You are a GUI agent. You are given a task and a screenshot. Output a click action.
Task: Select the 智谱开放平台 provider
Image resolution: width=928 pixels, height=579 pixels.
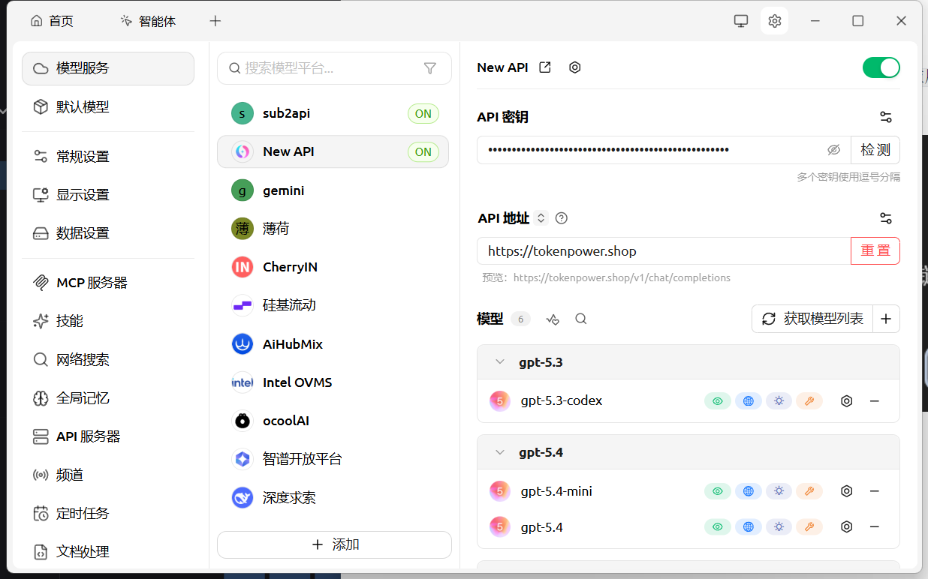tap(333, 459)
